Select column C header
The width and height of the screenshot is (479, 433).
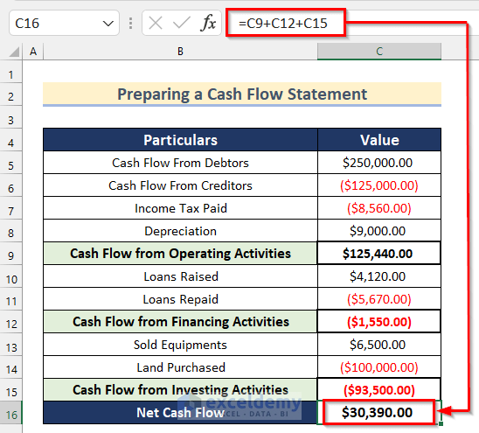click(x=379, y=52)
